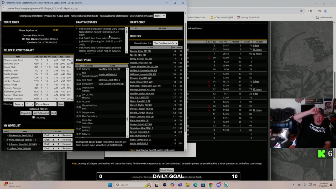Select Hooker, Amani in player list
Screen dimensions: 336x189
tap(12, 81)
